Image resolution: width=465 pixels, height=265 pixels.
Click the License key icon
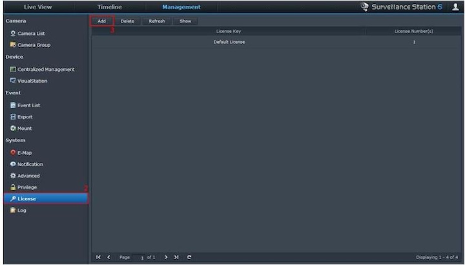(x=13, y=198)
